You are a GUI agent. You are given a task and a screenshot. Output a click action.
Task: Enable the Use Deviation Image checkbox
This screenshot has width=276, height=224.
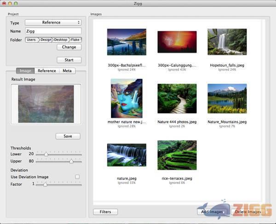click(x=77, y=177)
